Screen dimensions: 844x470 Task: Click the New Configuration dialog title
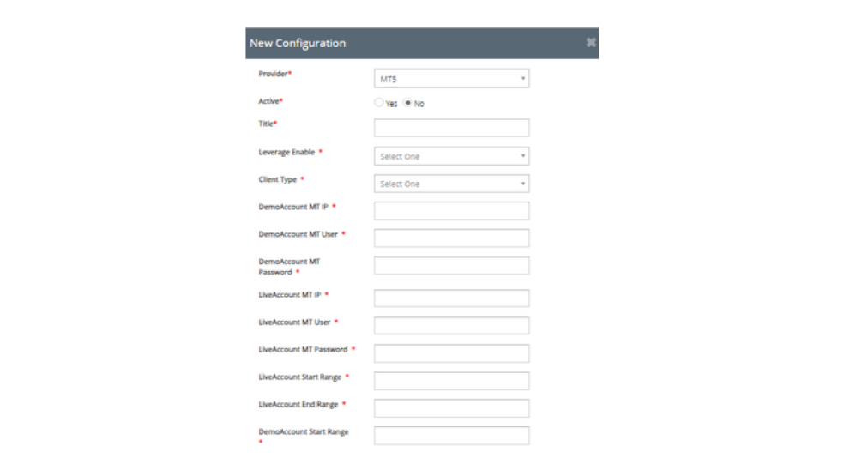tap(298, 43)
